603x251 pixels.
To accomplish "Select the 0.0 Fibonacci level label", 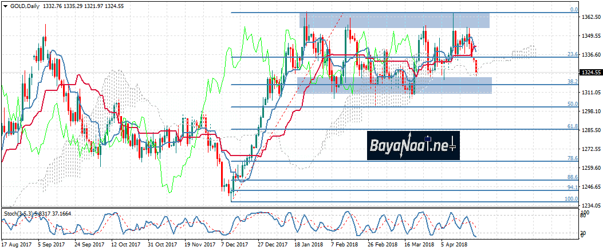I will (x=573, y=10).
